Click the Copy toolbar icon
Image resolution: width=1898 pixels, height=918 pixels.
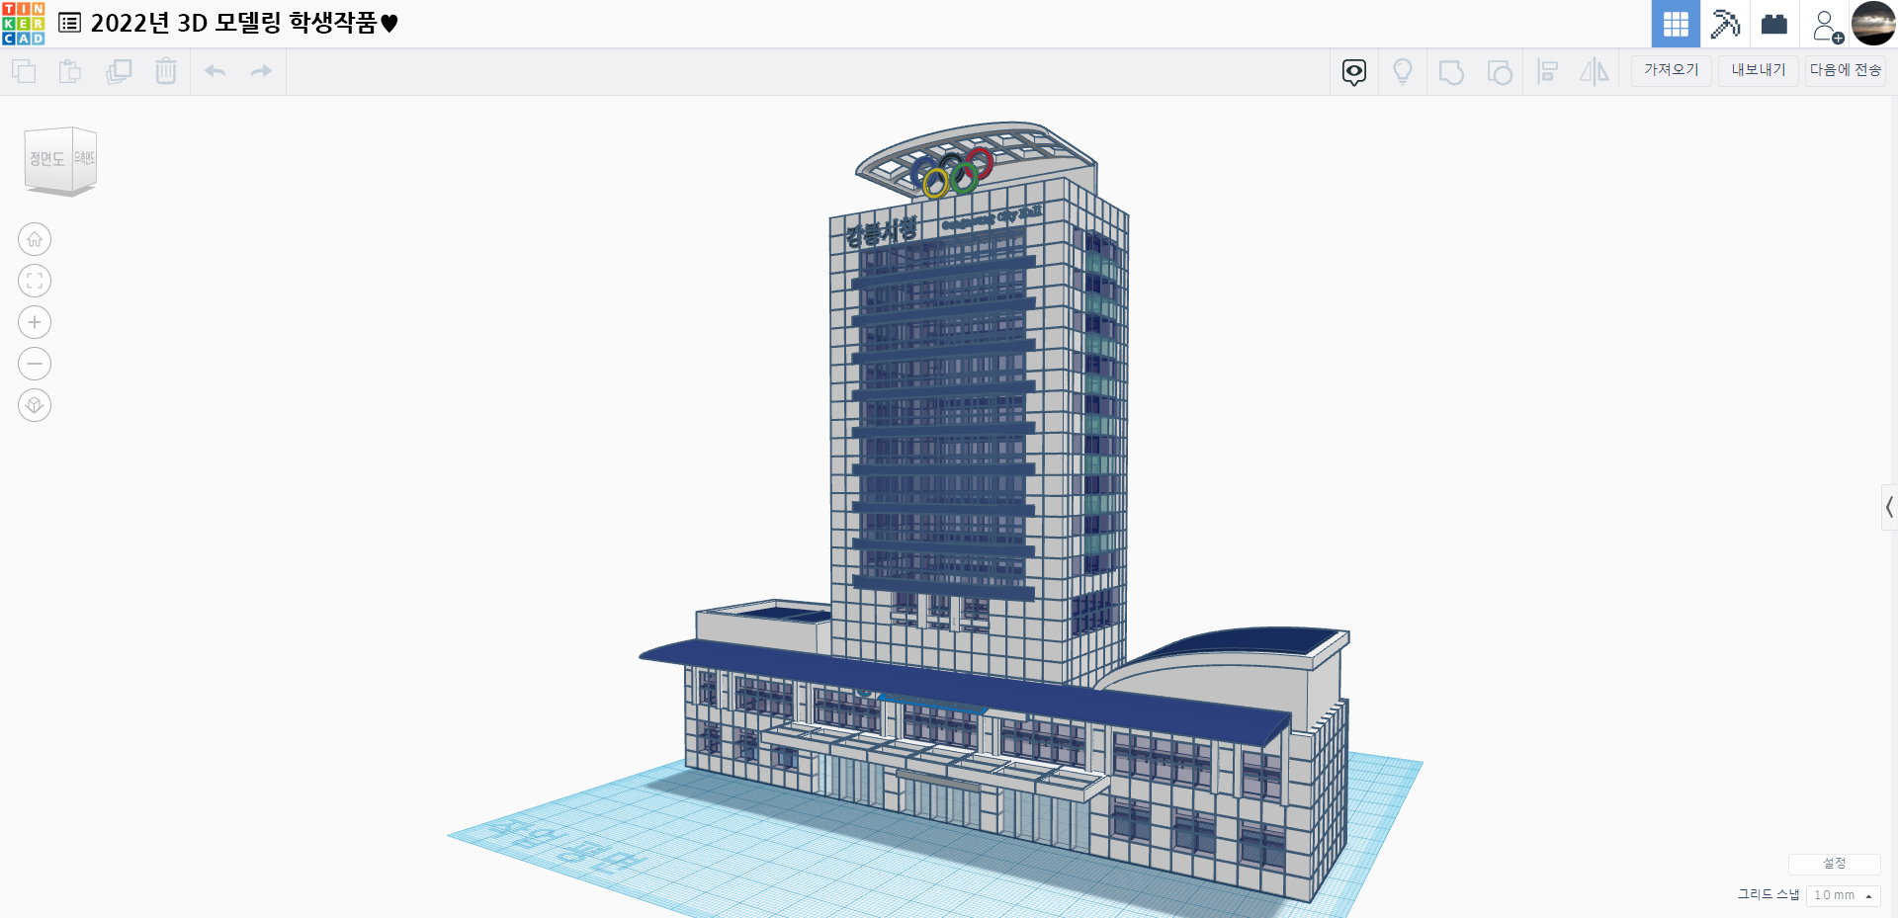(24, 71)
